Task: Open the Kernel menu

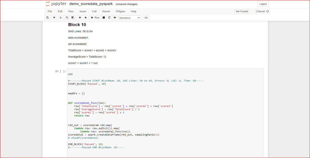Action: coord(106,12)
